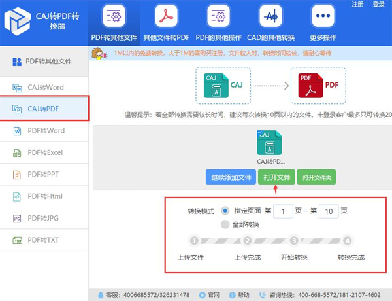Choose PDF转Html in sidebar
The image size is (392, 301).
click(44, 196)
